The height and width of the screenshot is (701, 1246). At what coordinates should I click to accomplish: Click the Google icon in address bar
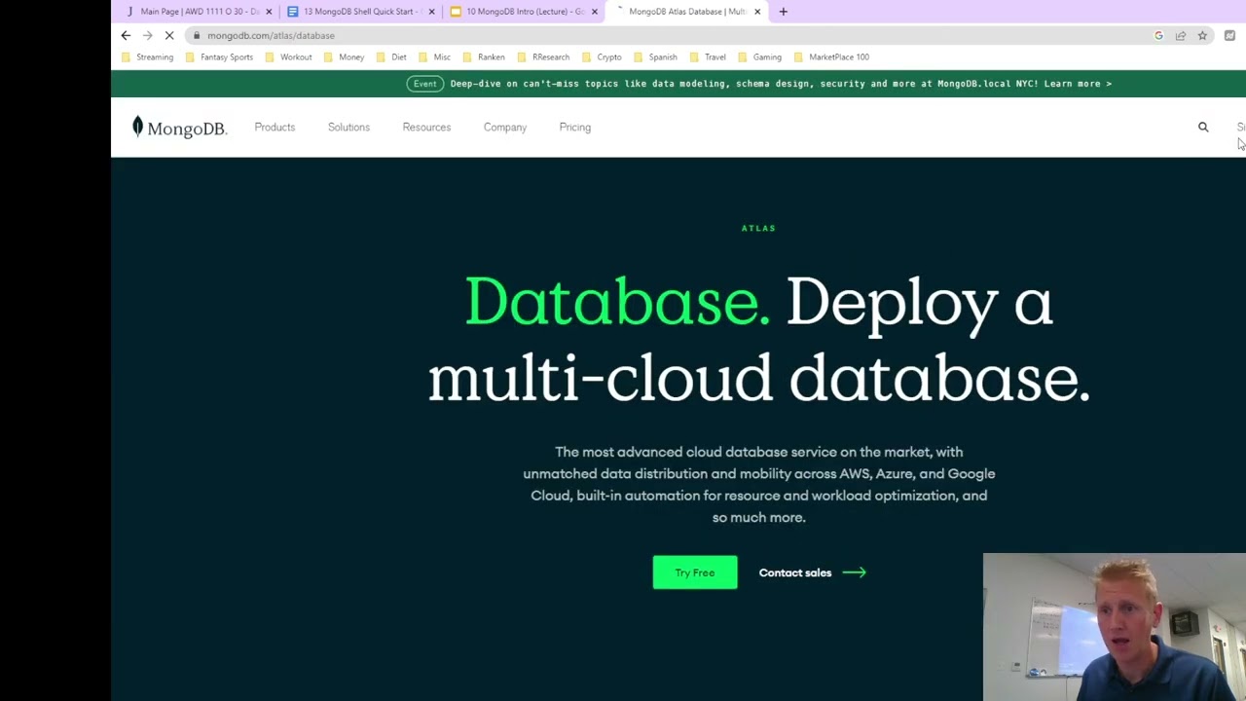tap(1158, 35)
